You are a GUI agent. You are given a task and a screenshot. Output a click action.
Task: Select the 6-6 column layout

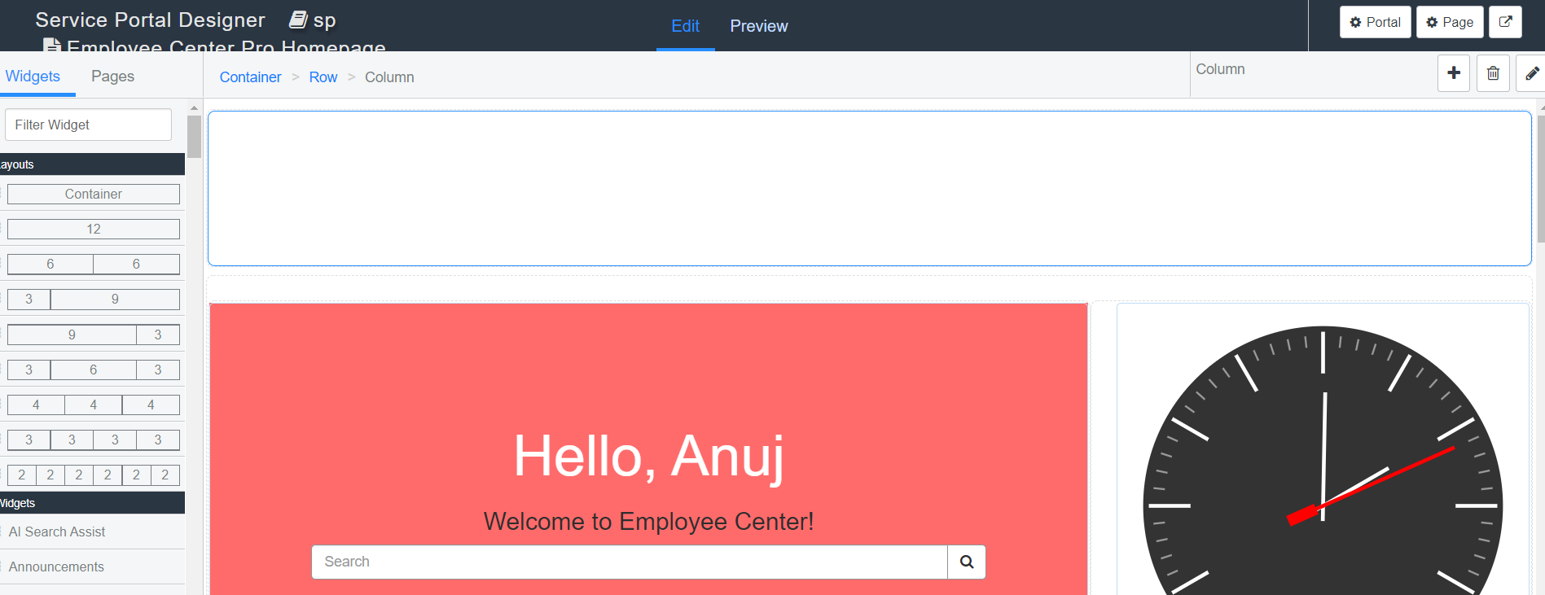tap(94, 264)
